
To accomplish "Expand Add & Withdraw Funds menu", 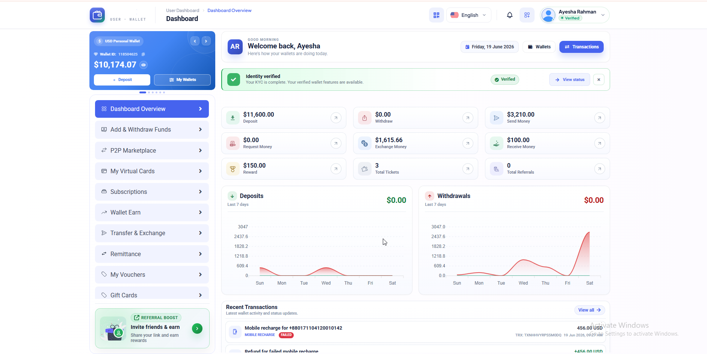I will pos(152,130).
